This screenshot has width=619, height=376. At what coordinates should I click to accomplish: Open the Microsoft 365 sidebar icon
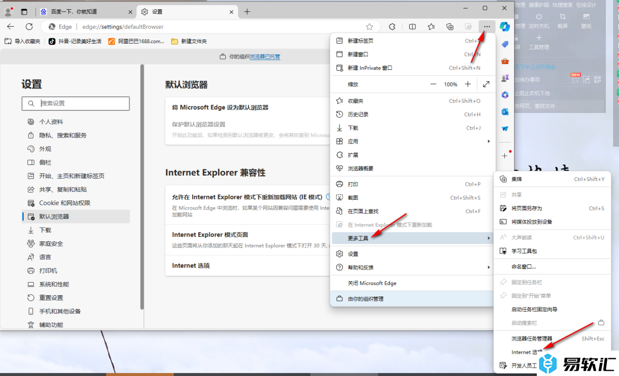505,95
